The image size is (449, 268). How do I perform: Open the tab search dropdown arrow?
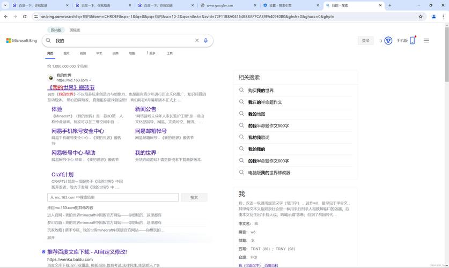5,5
